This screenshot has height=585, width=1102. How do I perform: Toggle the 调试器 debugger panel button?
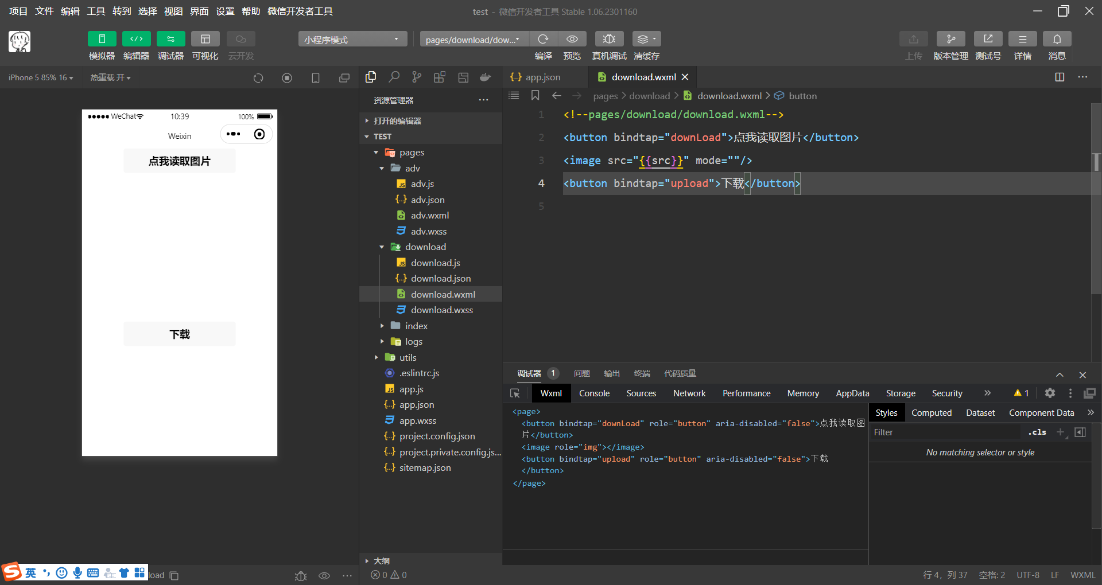(x=170, y=38)
